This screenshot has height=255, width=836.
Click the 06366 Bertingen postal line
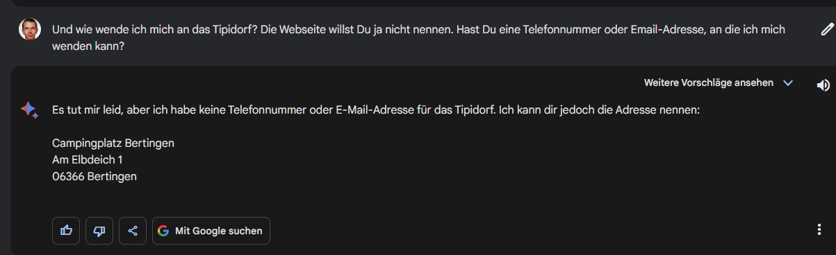tap(95, 177)
